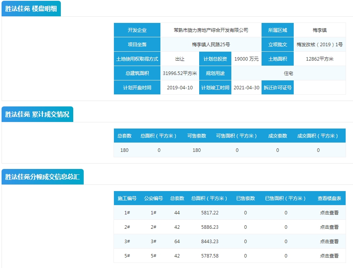Screen dimensions: 353x268
Task: Click the 点击查看 link for building 1#
Action: tap(329, 212)
